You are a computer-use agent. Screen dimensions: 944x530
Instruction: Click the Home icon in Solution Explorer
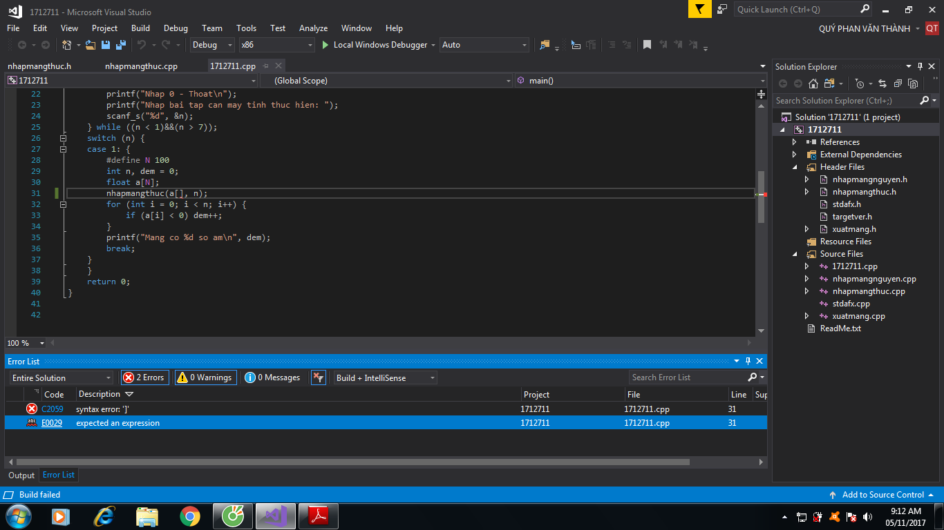[813, 84]
